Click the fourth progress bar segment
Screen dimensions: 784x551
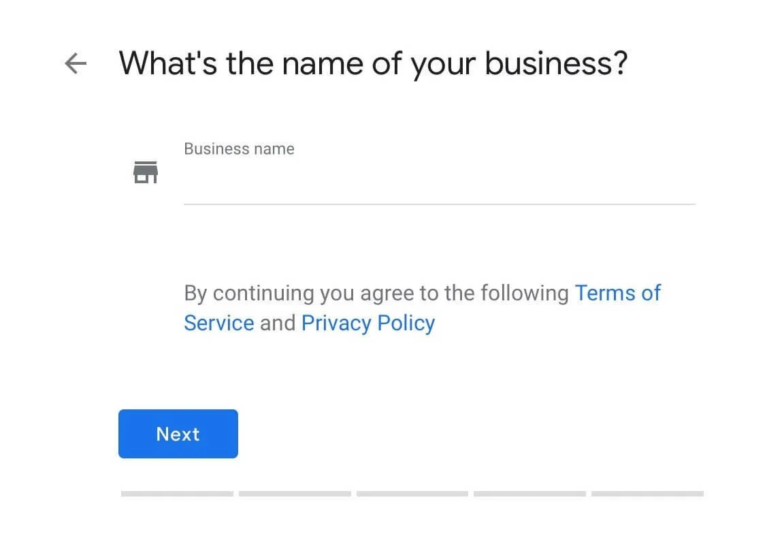click(529, 494)
